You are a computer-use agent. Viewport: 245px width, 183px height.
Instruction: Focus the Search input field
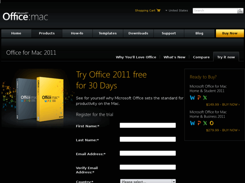215,11
